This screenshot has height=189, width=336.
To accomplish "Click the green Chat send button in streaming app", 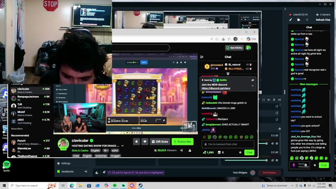I will (324, 165).
